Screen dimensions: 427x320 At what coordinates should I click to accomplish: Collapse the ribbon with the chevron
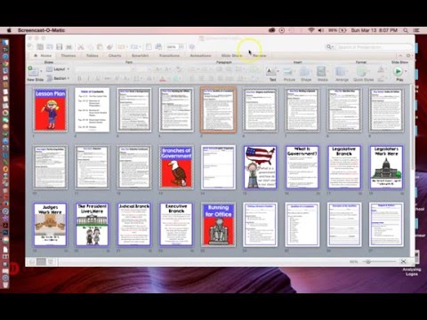point(400,55)
